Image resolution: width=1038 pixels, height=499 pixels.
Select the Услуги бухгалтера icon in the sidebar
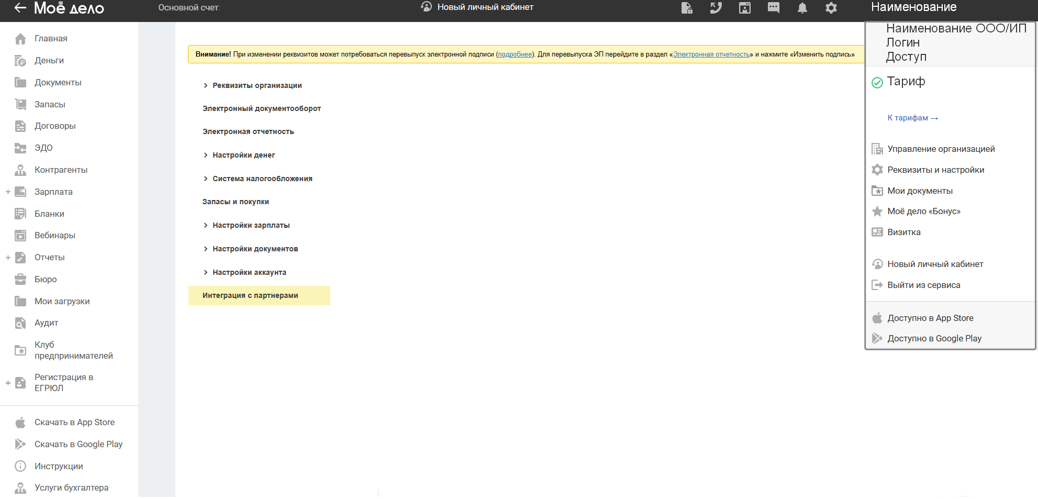coord(20,488)
